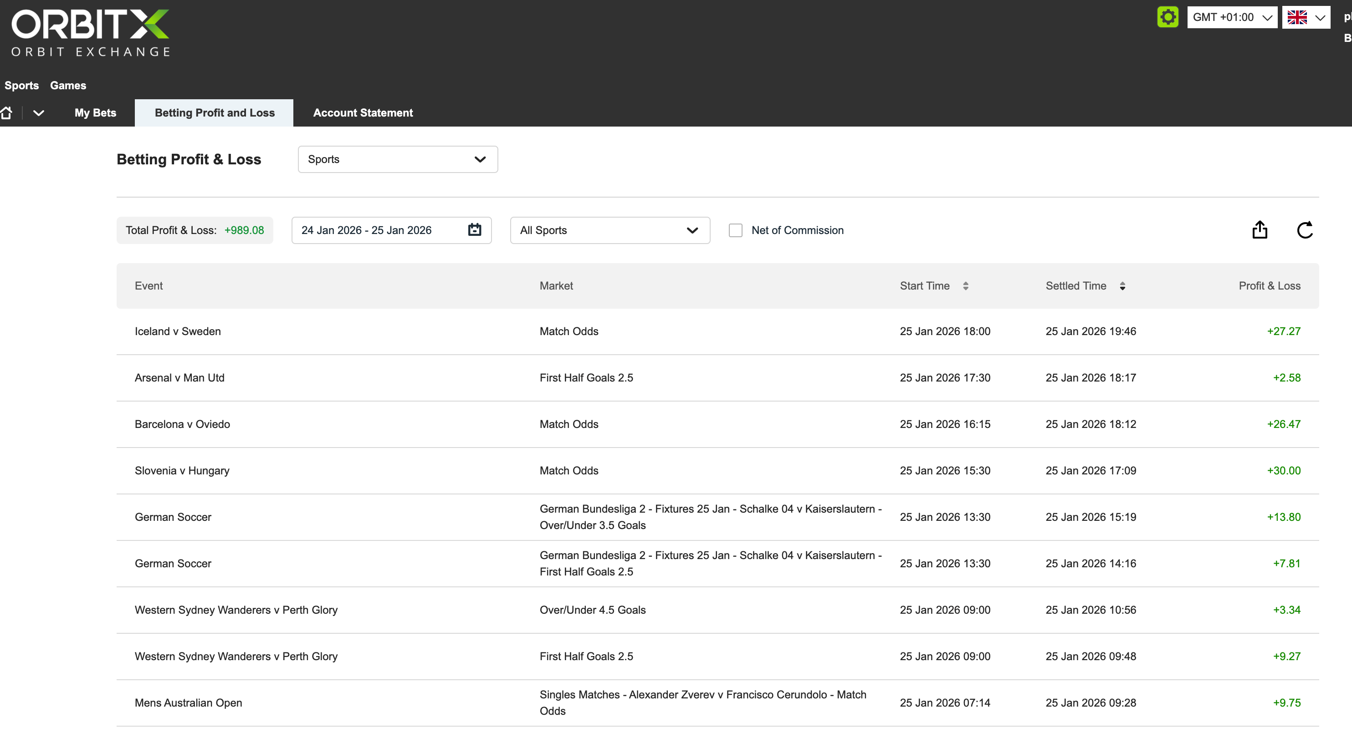
Task: Click the 25 Jan 2026 15:30 start time
Action: [945, 471]
